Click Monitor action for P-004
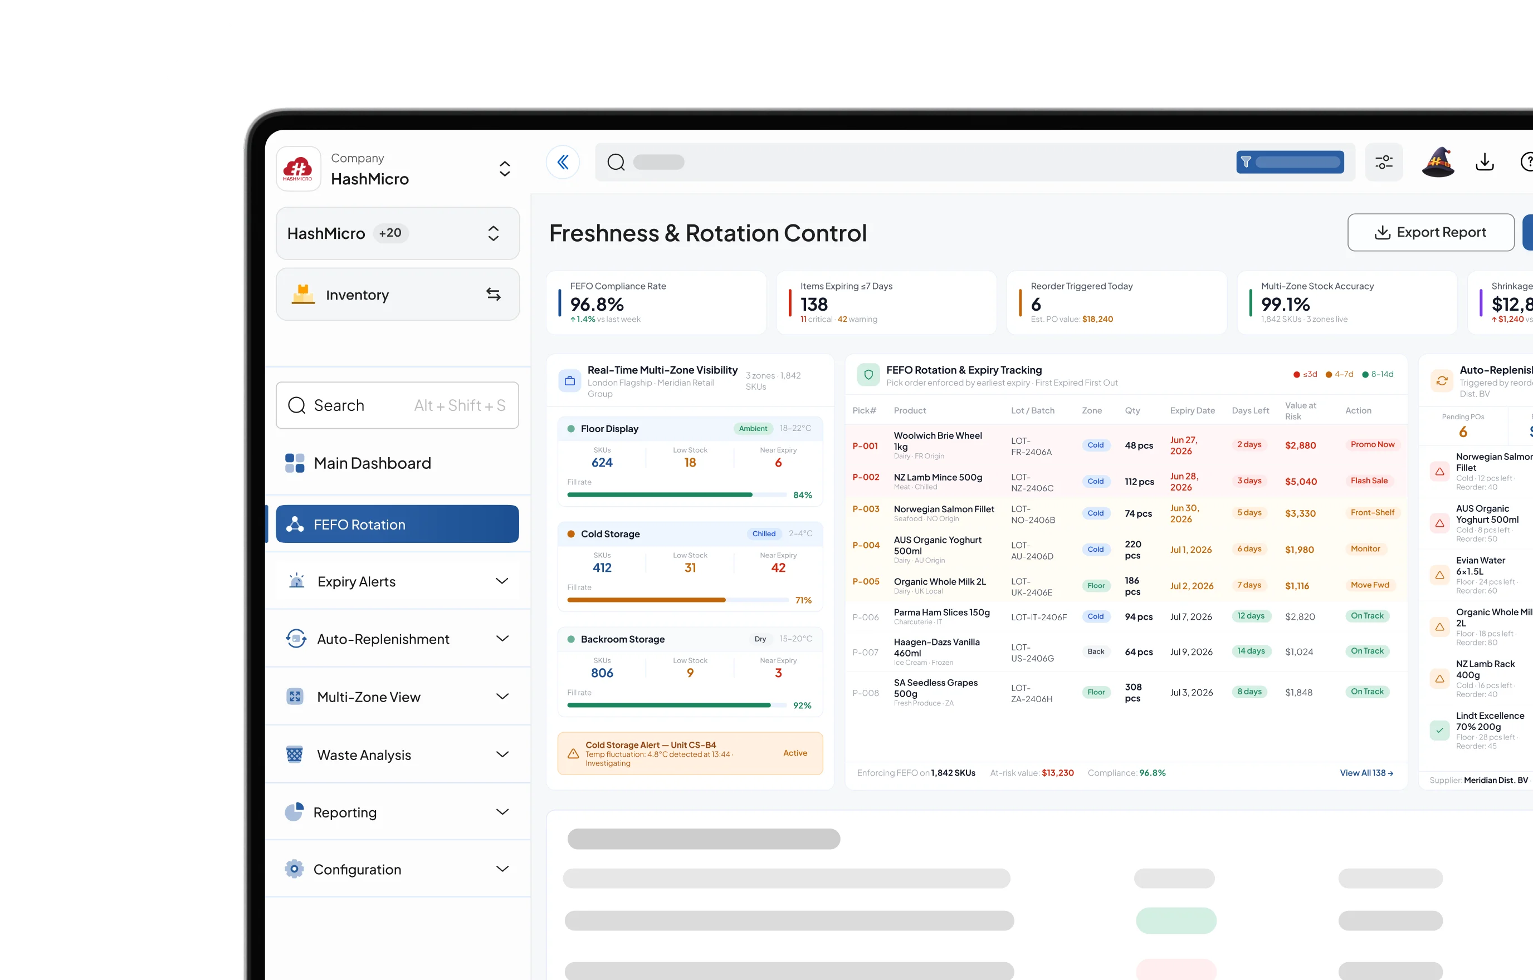Screen dimensions: 1533x980 [x=1365, y=548]
